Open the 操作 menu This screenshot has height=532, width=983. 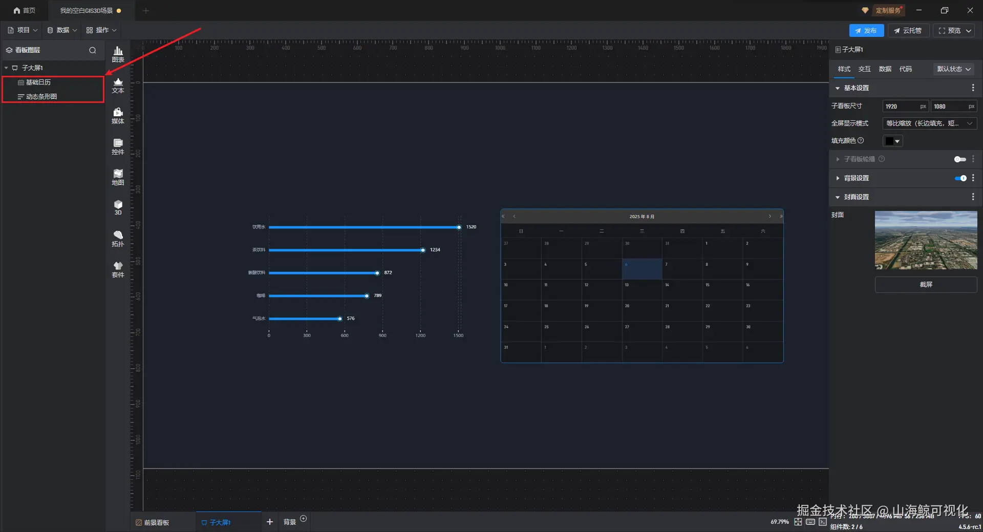tap(101, 30)
